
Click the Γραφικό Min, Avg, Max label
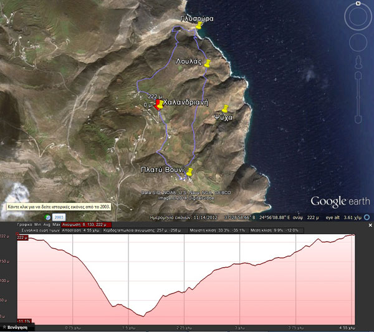39,225
